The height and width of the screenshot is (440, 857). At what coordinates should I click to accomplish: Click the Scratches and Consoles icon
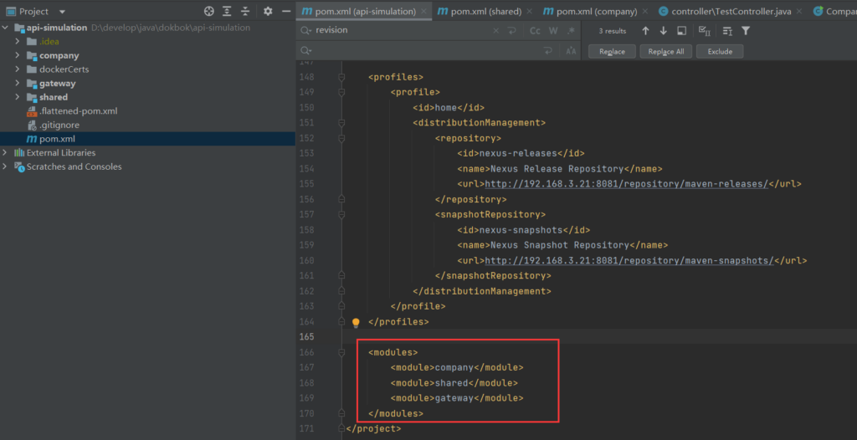click(x=19, y=166)
